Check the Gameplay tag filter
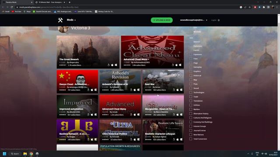Image resolution: width=280 pixels, height=157 pixels. point(191,67)
